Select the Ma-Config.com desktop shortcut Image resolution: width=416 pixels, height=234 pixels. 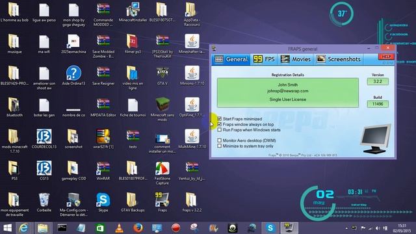pos(73,204)
